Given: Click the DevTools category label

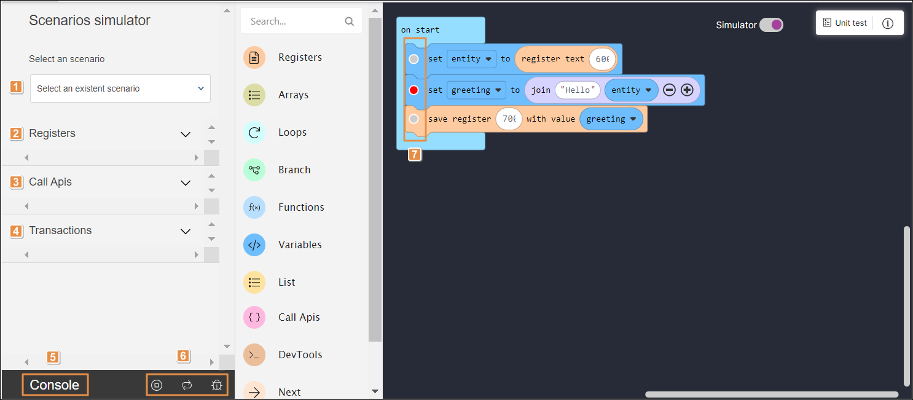Looking at the screenshot, I should tap(300, 355).
